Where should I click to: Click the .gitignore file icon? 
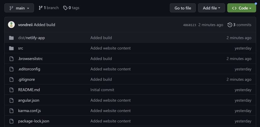11,80
